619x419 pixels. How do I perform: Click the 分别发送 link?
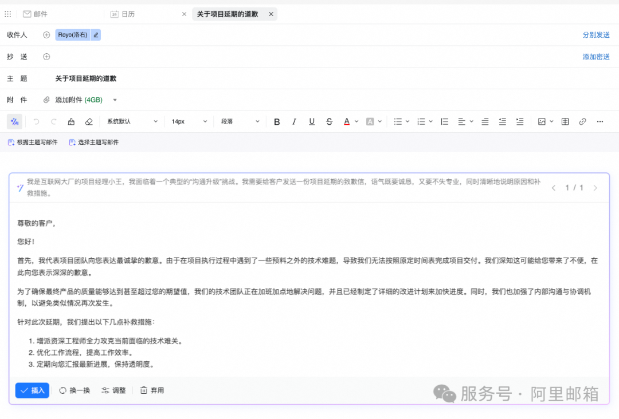tap(597, 34)
